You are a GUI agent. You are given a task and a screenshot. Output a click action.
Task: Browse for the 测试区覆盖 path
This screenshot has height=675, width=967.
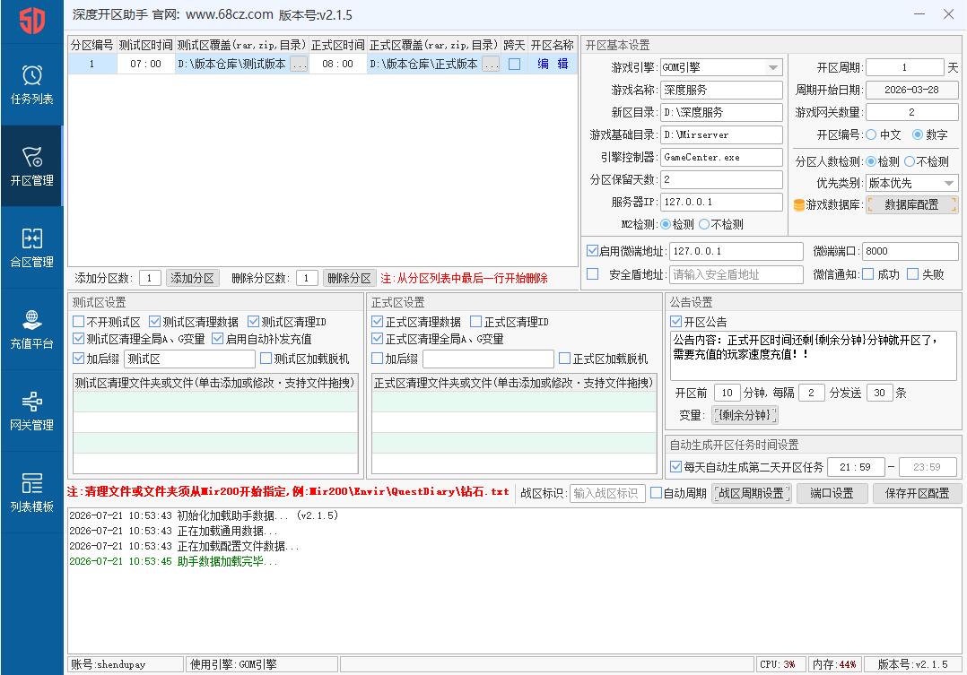299,65
